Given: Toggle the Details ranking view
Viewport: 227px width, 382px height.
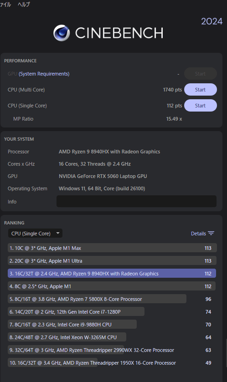Looking at the screenshot, I should coord(202,234).
